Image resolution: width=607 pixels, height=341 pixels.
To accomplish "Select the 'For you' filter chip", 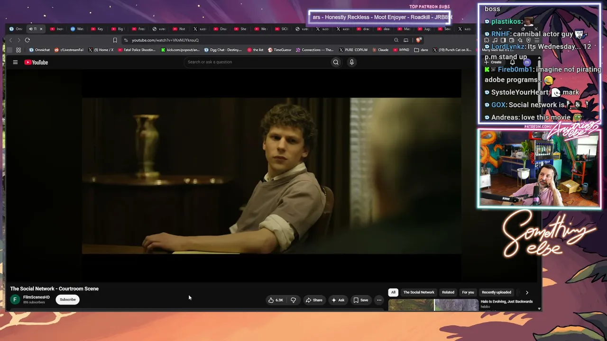I will coord(468,292).
